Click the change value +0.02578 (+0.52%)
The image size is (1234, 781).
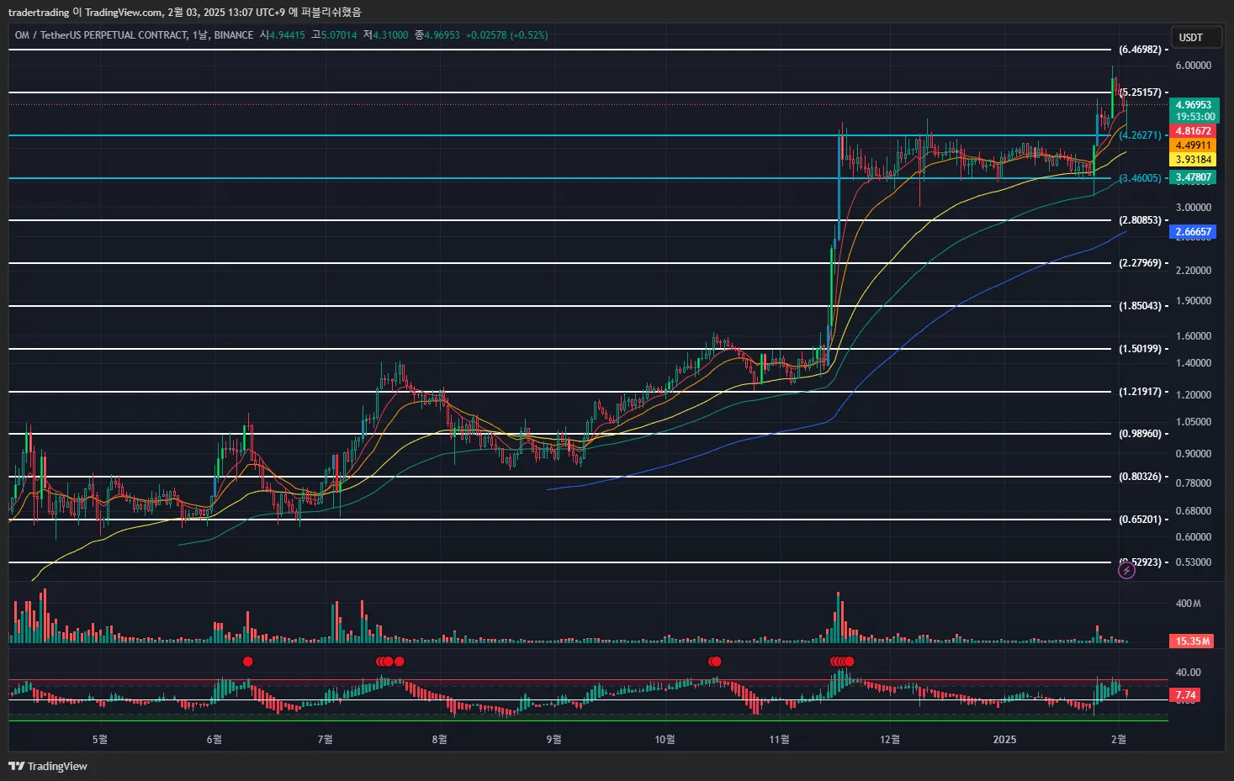pyautogui.click(x=506, y=35)
